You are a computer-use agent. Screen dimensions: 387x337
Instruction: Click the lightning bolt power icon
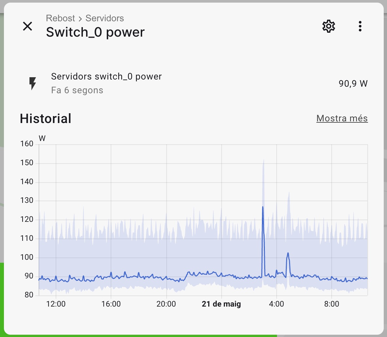[33, 83]
